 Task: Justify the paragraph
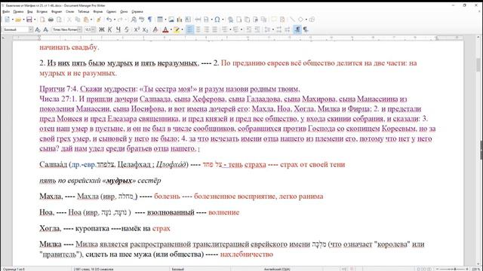[214, 29]
